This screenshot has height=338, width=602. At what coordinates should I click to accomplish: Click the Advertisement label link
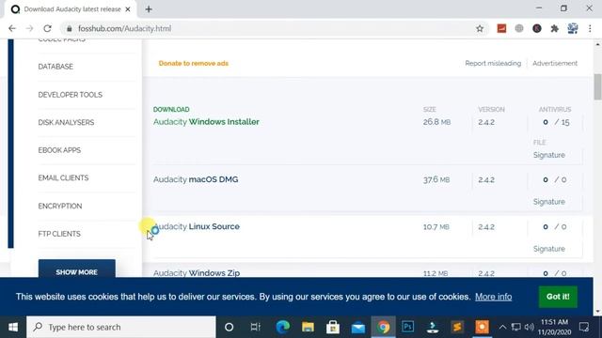click(555, 63)
